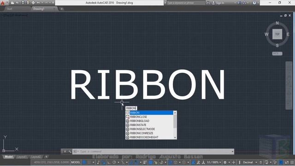Toggle grid display in status bar
The image size is (295, 166).
pos(84,162)
